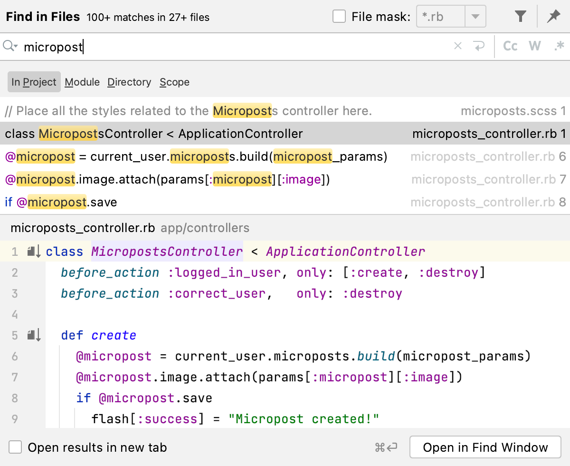Switch to the Directory search scope

pyautogui.click(x=129, y=82)
